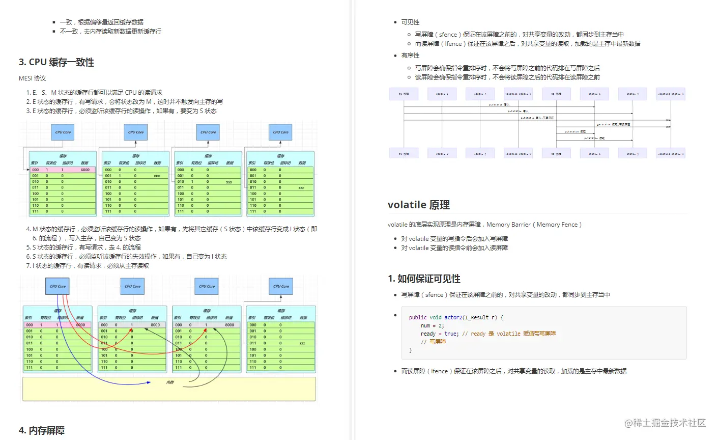Select the t1 线程 lifeline box
This screenshot has width=718, height=440.
click(x=404, y=93)
